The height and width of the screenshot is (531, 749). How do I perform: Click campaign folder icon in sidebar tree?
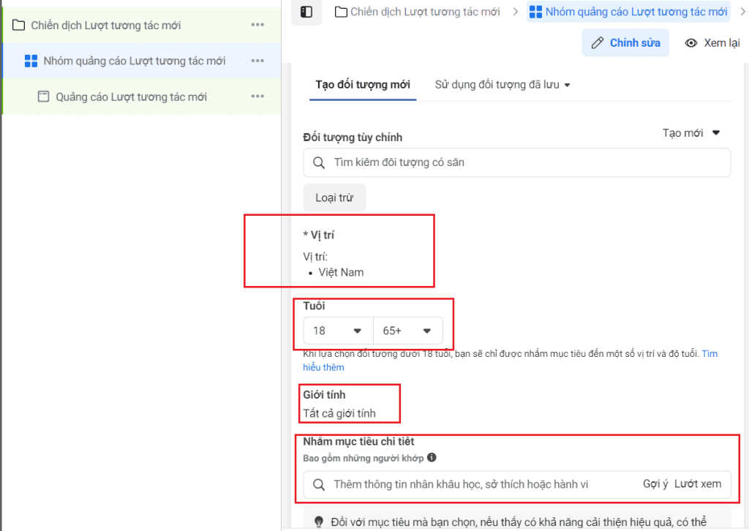point(18,25)
